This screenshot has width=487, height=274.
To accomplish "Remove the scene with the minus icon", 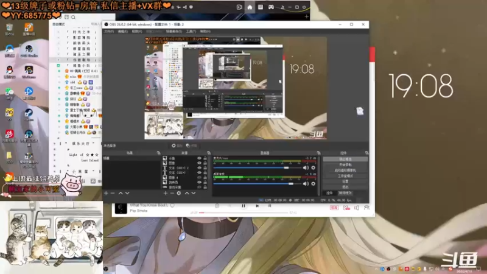I will 113,193.
